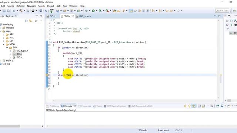
Task: Click the green Run button icon
Action: 93,11
